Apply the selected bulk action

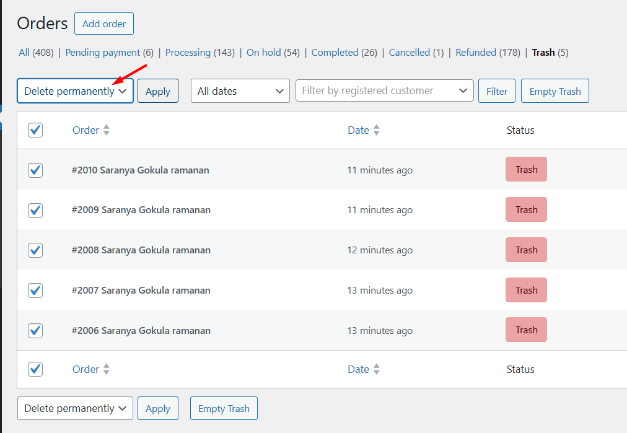[x=157, y=90]
